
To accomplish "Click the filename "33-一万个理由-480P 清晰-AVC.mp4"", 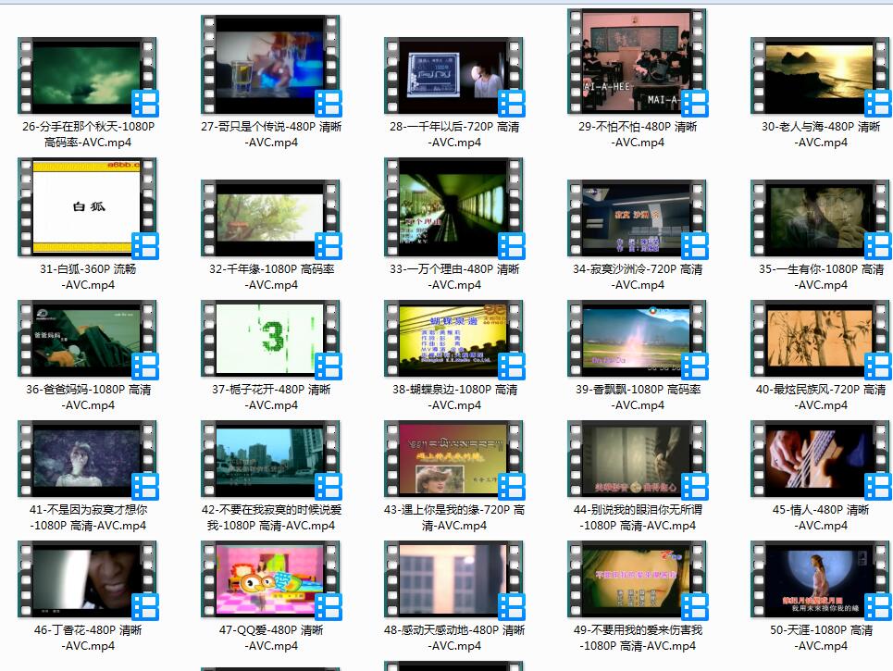I will coord(454,277).
